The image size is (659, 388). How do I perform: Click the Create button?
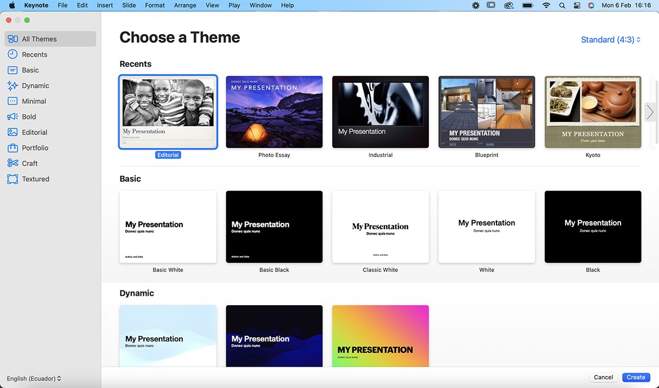pos(636,378)
